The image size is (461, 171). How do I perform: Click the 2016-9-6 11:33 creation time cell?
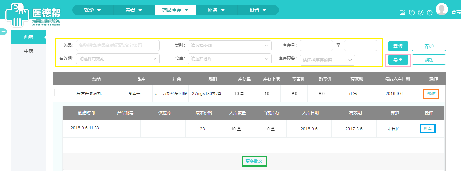[x=85, y=128]
